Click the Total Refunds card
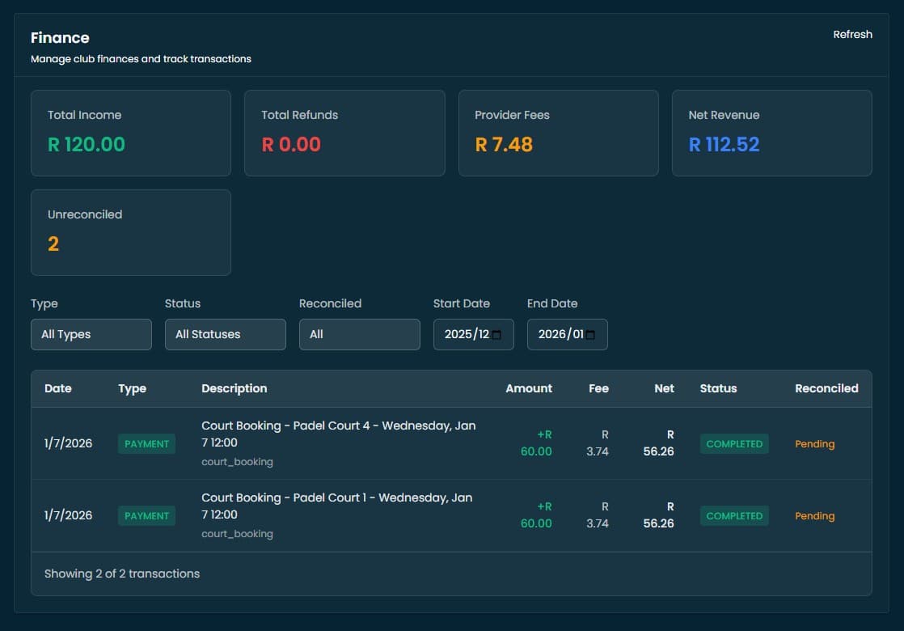The image size is (904, 631). tap(344, 133)
